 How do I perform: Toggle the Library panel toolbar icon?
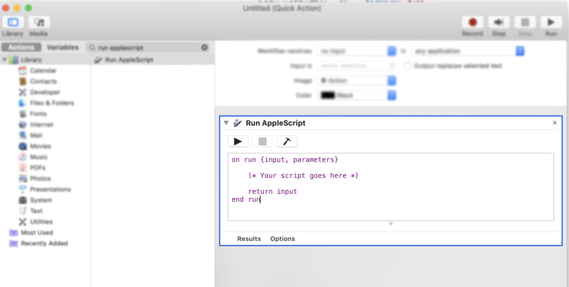pos(13,22)
